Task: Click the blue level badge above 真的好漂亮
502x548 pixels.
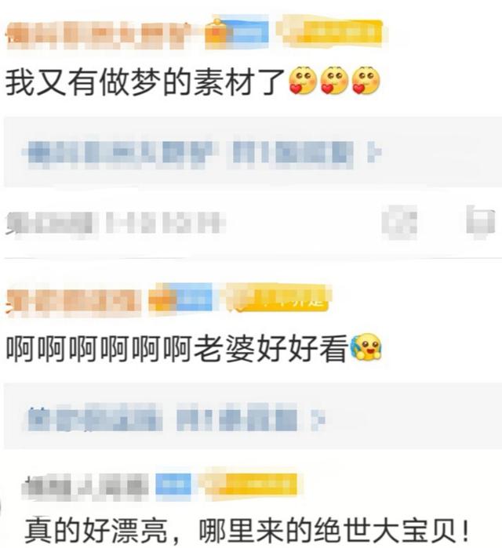Action: 173,484
